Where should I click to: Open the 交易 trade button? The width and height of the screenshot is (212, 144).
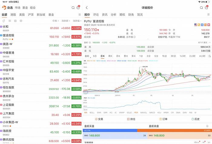point(99,119)
